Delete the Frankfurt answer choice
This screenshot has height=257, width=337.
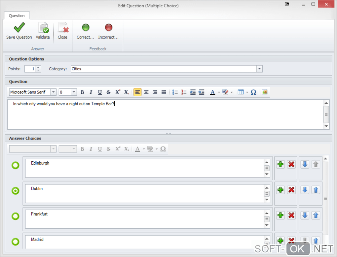pos(291,215)
